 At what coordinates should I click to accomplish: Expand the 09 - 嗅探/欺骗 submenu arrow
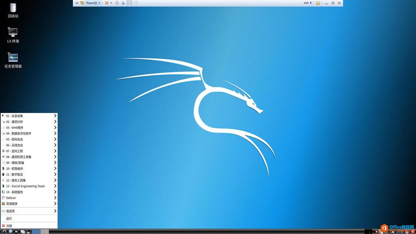click(55, 162)
